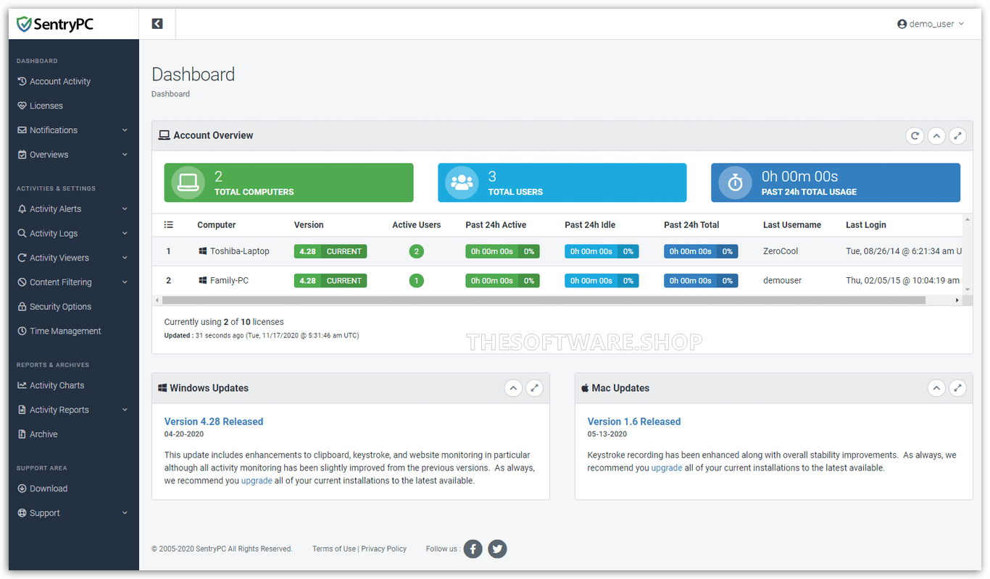Click the table scroll right arrow
Viewport: 990px width, 579px height.
point(957,300)
